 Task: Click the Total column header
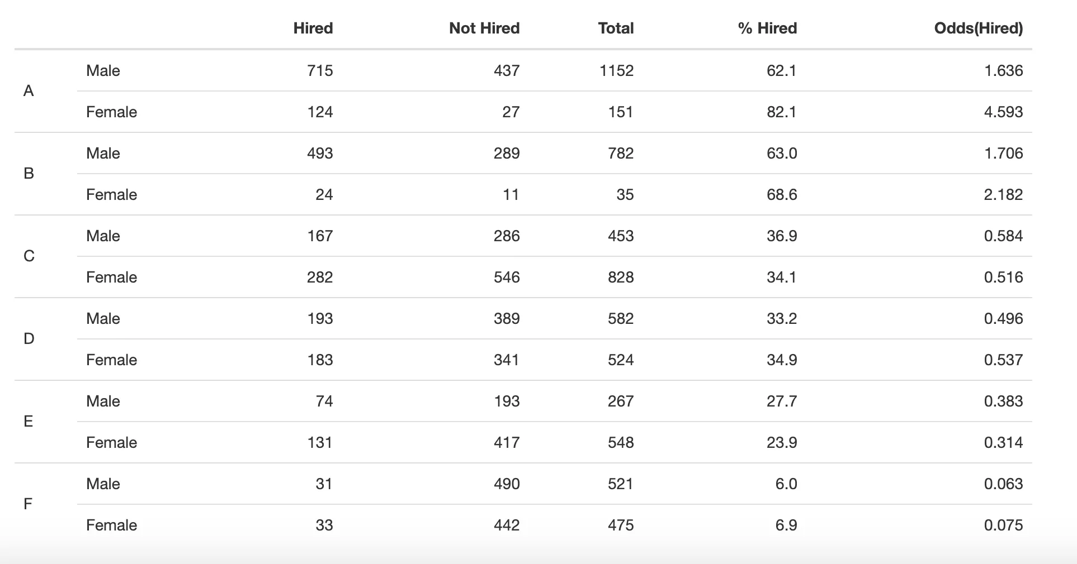tap(616, 28)
